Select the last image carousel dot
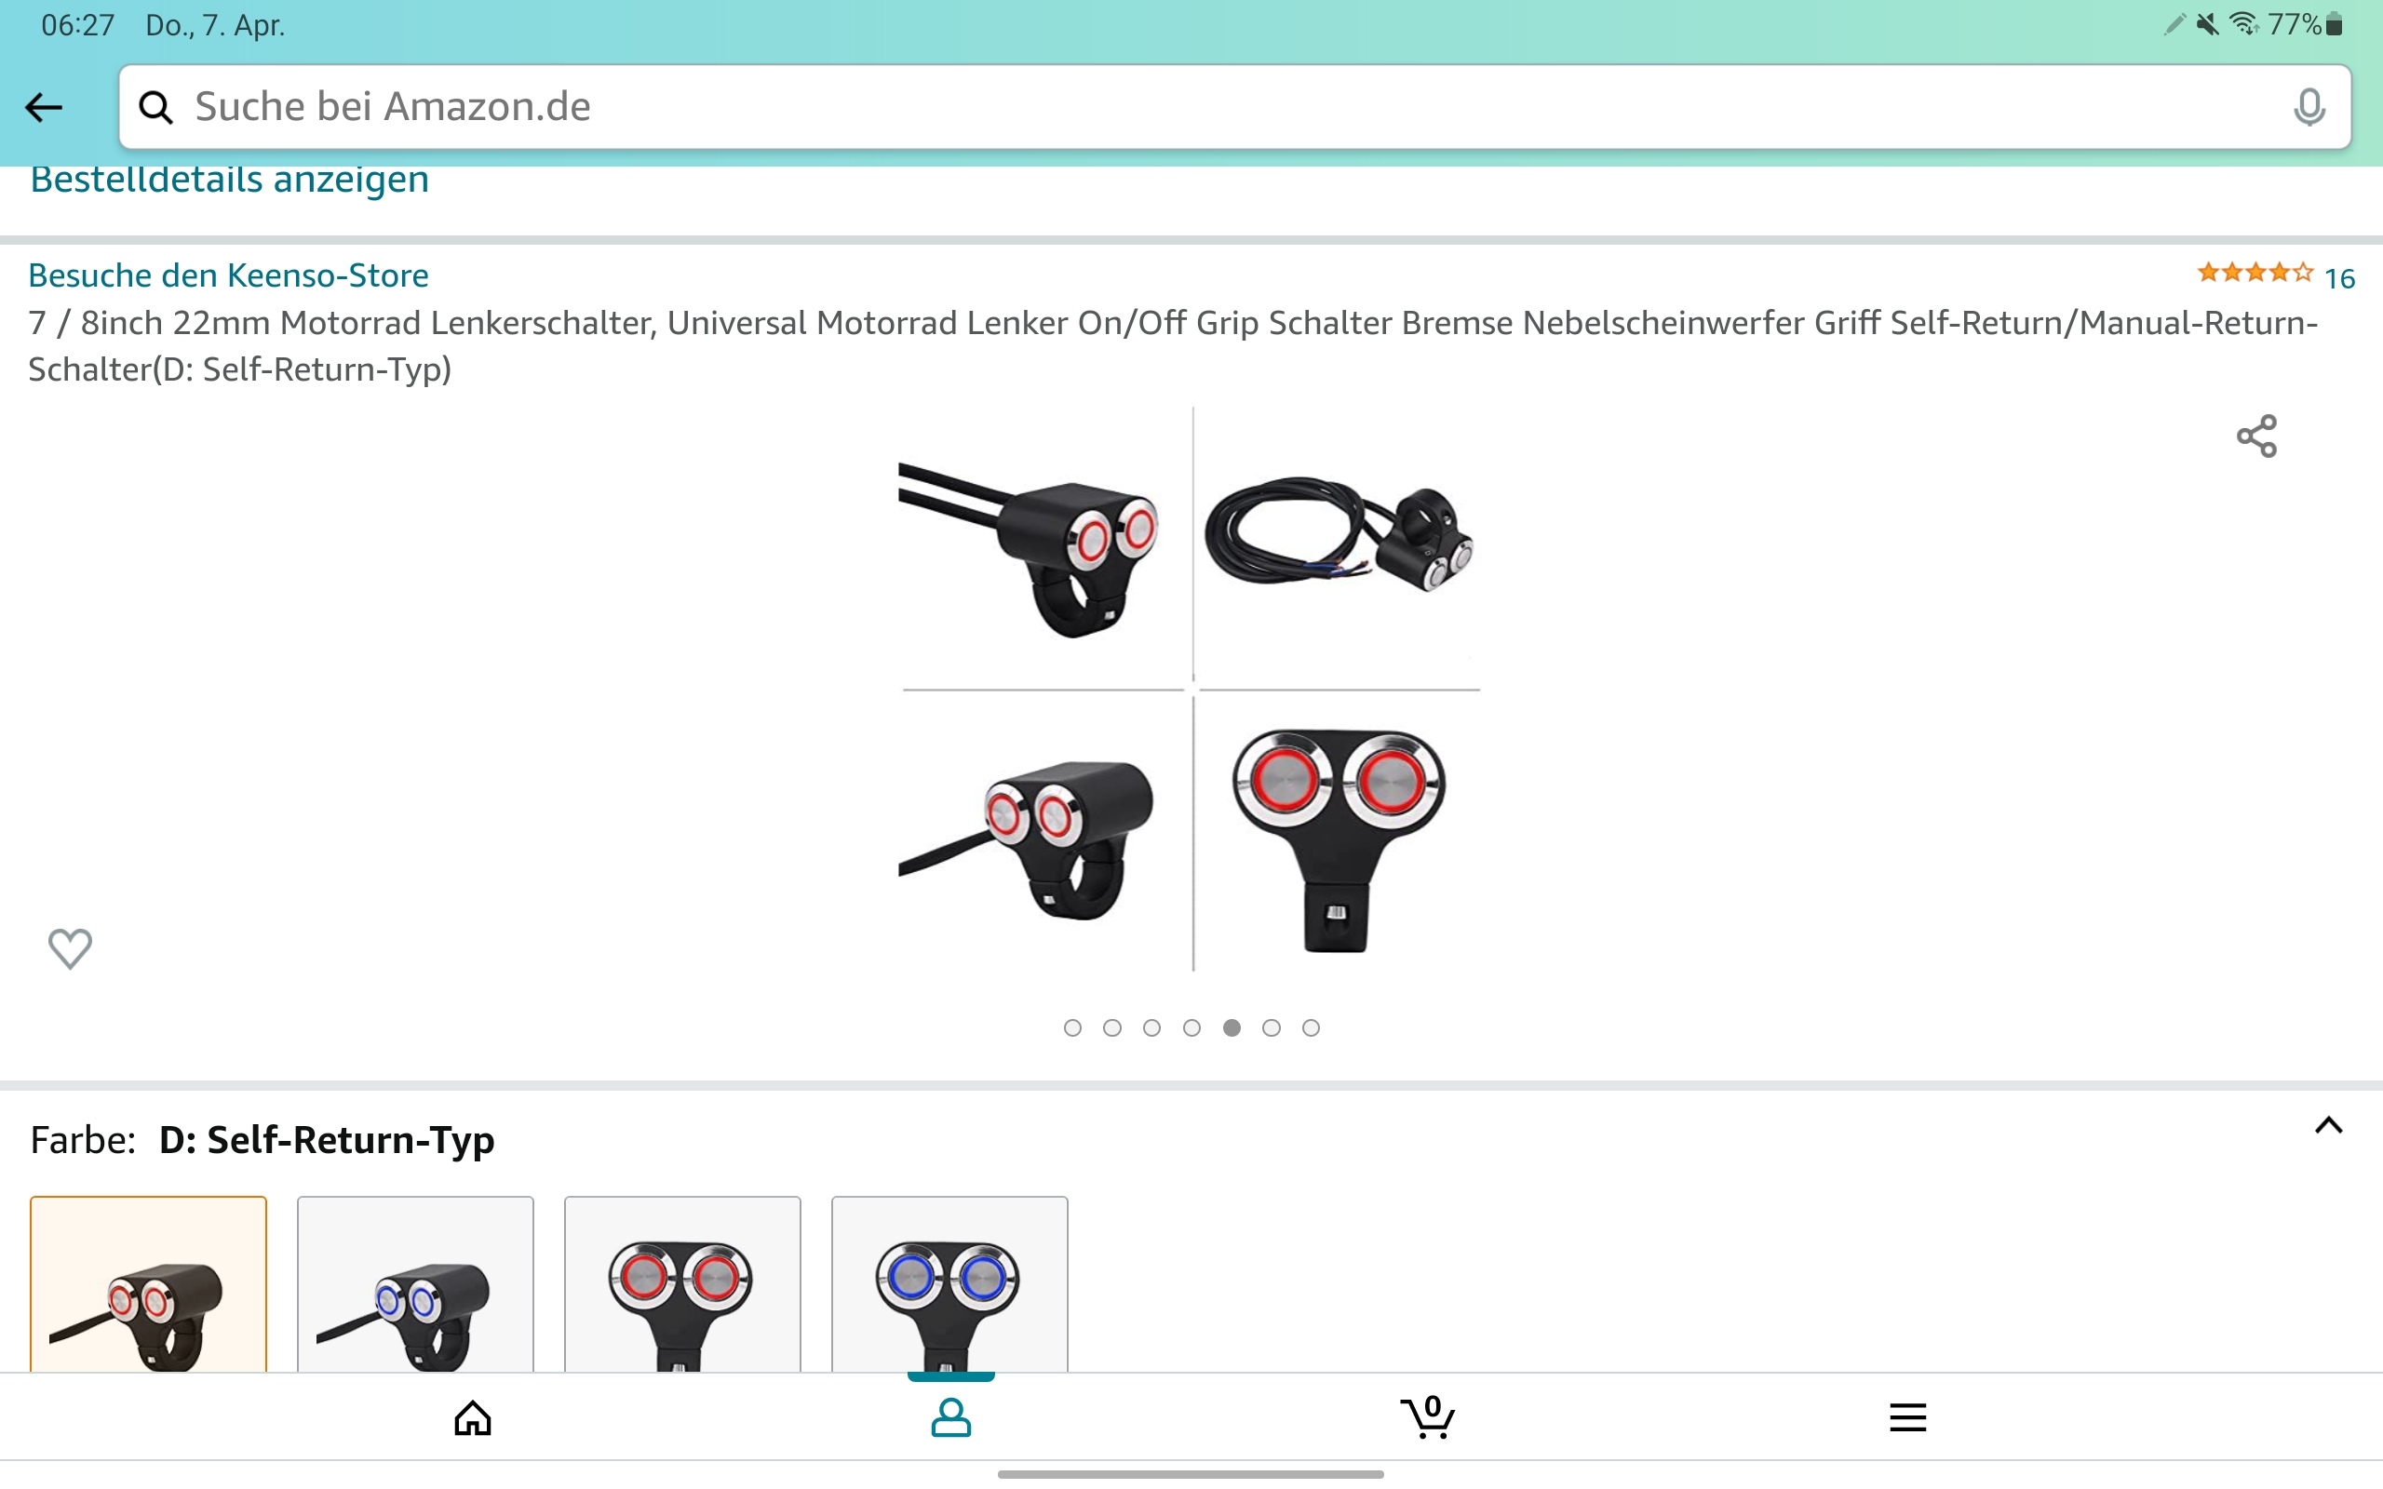This screenshot has height=1489, width=2383. point(1311,1028)
